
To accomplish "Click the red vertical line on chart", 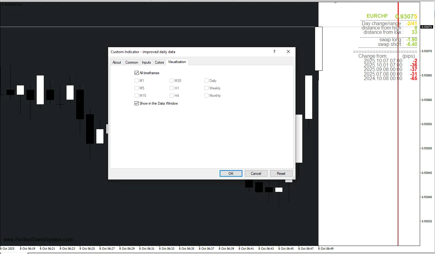I will tap(398, 140).
